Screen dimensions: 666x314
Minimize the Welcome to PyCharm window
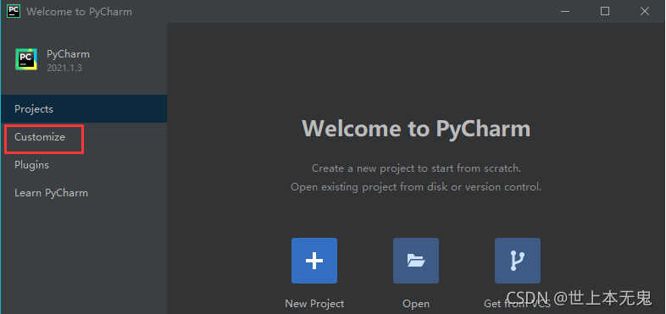tap(565, 12)
